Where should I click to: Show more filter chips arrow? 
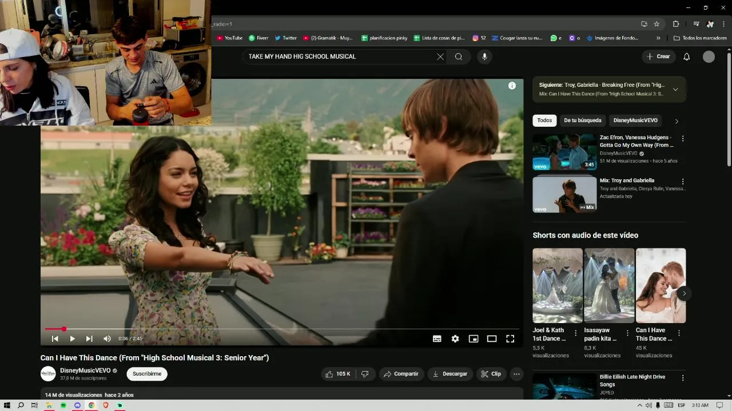point(677,121)
